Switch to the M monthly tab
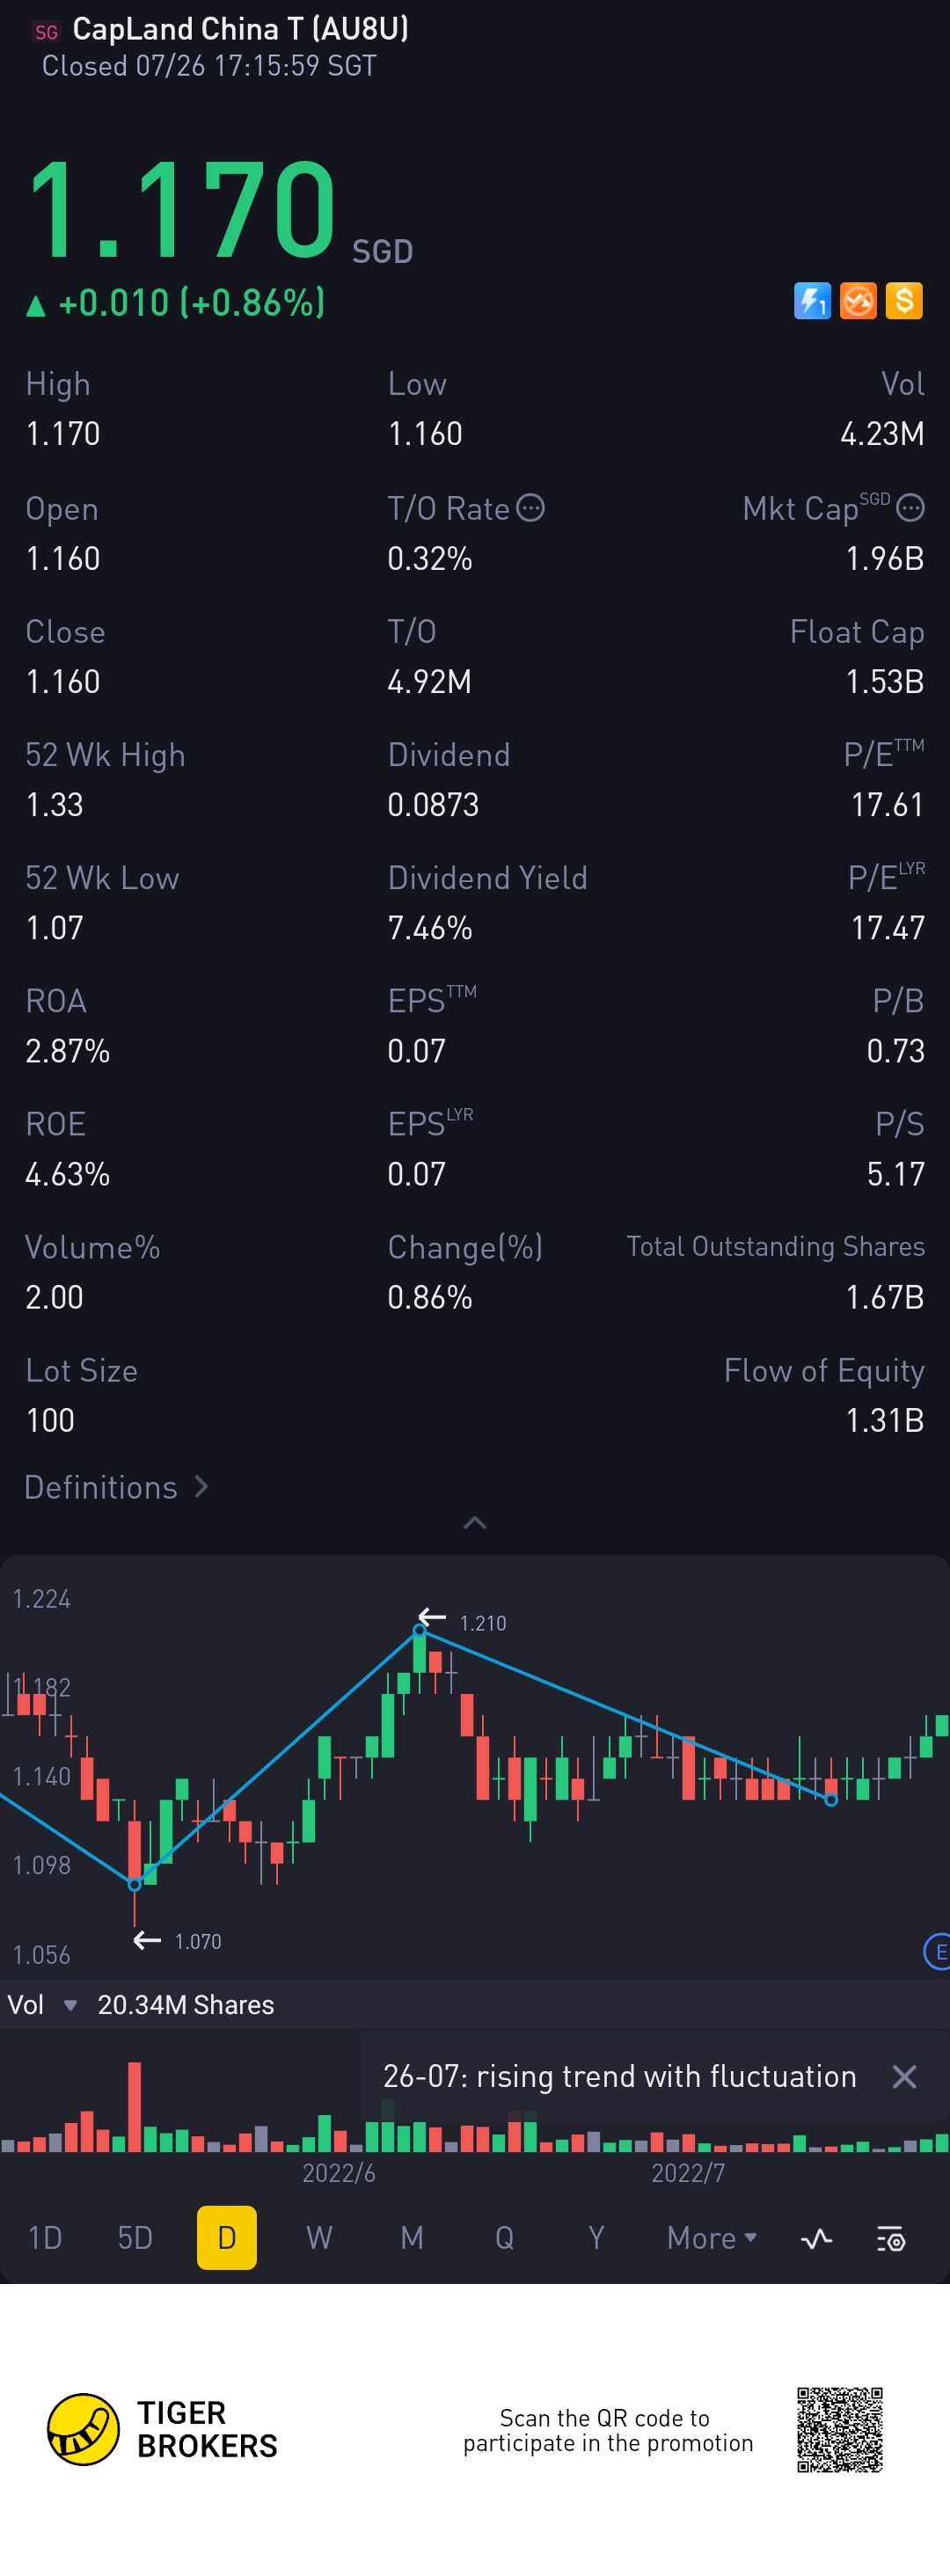The image size is (950, 2576). 412,2238
